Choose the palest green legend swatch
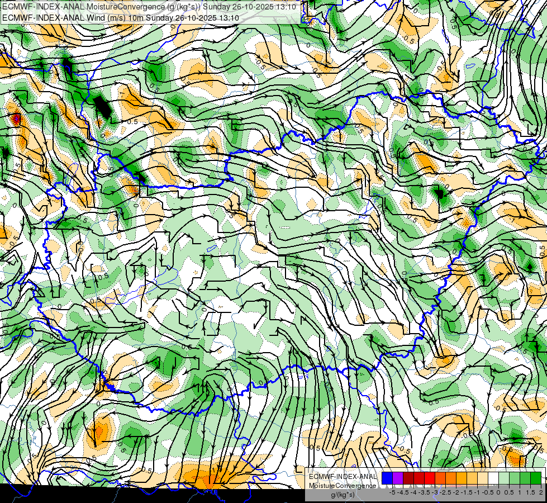This screenshot has width=547, height=503. [504, 478]
